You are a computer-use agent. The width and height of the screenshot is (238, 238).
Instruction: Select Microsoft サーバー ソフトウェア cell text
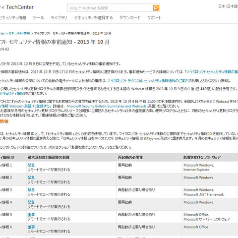[x=207, y=219]
